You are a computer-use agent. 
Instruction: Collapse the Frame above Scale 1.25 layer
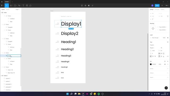(x=2, y=67)
